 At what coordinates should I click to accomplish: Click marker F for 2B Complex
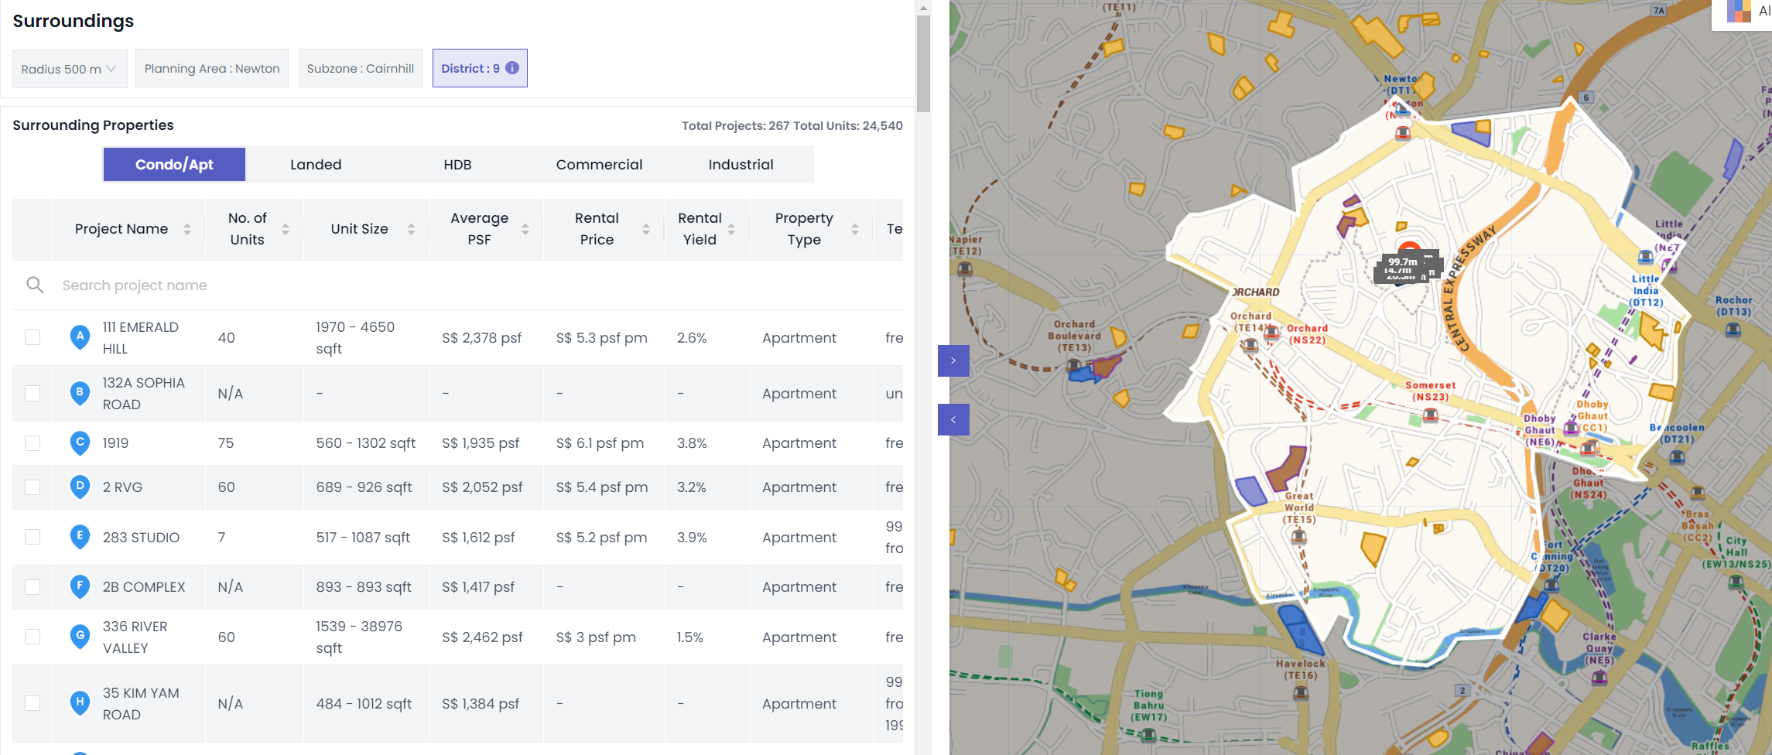coord(80,586)
